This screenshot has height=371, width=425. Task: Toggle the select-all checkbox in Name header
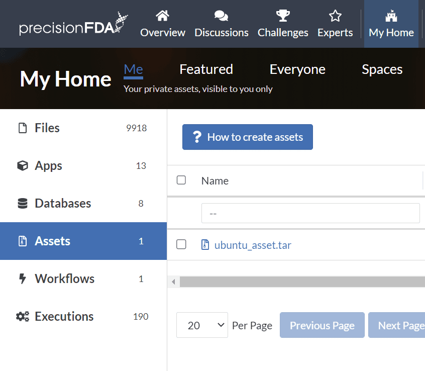tap(181, 180)
